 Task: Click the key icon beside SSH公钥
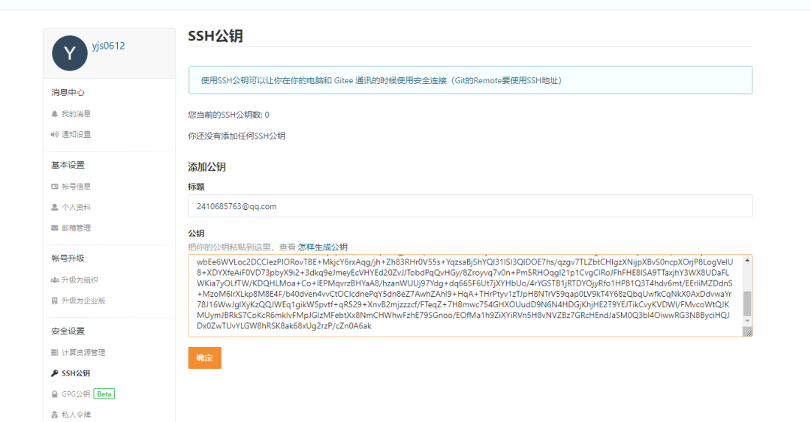(54, 373)
